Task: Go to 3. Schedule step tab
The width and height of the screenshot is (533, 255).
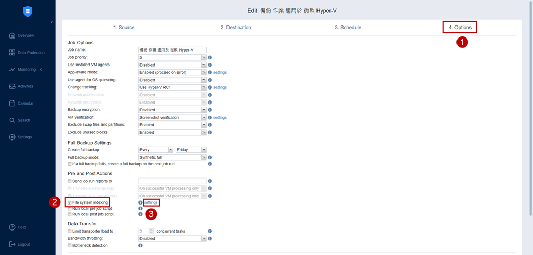Action: (x=348, y=28)
